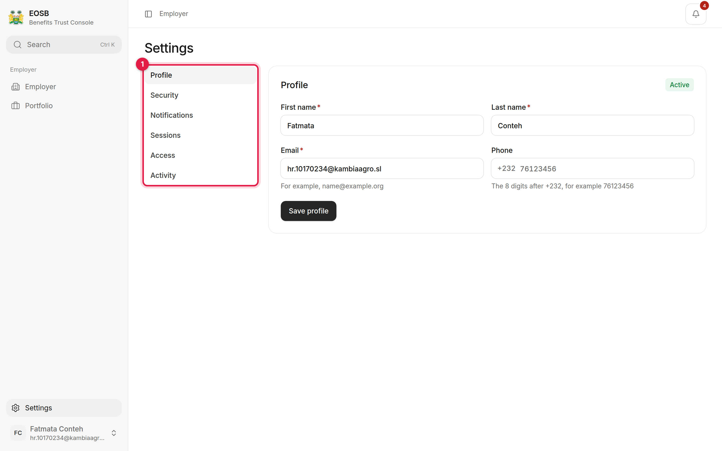The width and height of the screenshot is (722, 451).
Task: Click the 'For example, name@example.org' hint
Action: pos(332,186)
